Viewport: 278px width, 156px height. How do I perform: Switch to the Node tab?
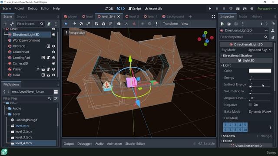tap(243, 16)
